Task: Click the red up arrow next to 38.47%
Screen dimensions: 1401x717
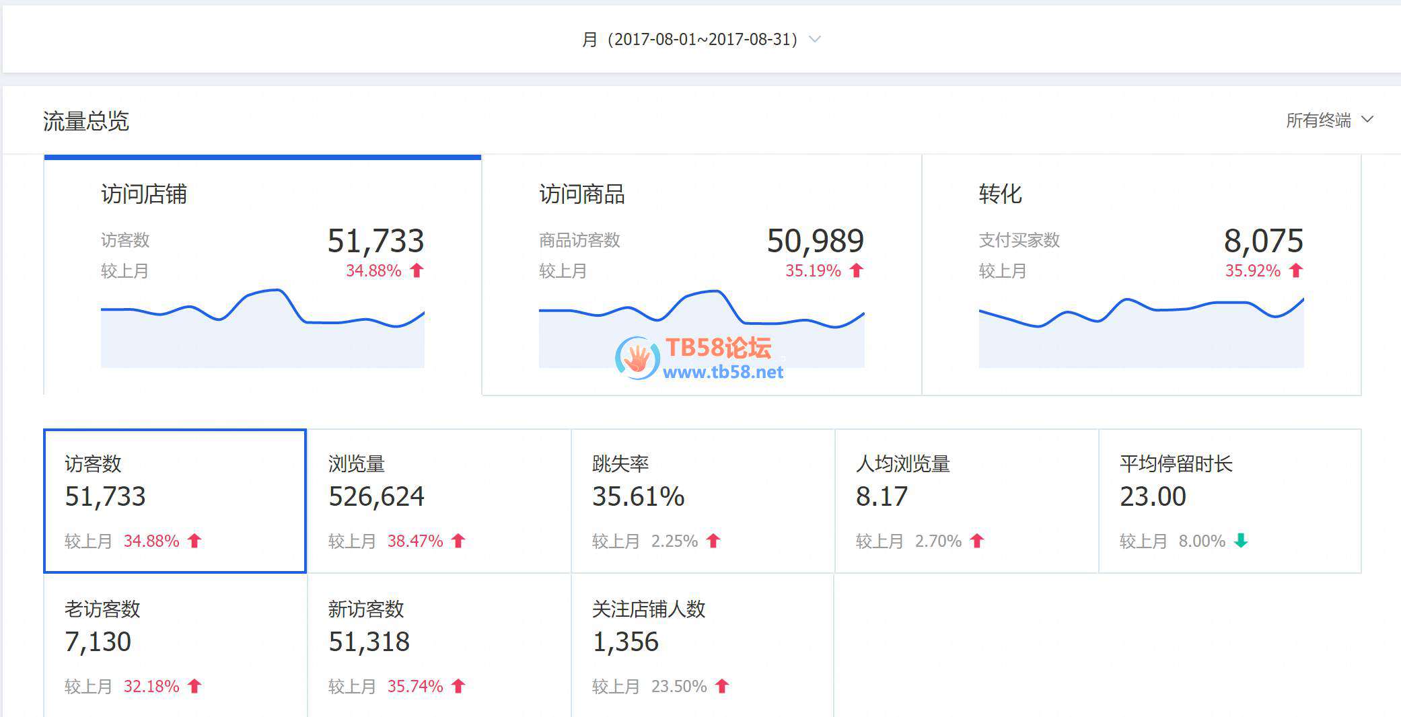Action: tap(458, 541)
